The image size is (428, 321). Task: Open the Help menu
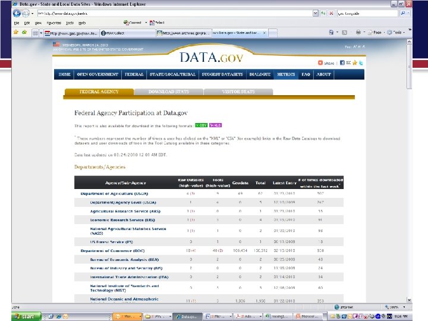(x=82, y=23)
